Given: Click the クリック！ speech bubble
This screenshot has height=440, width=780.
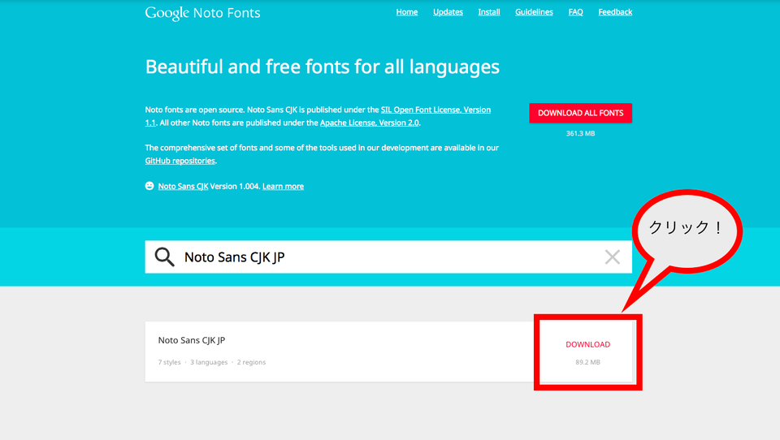Looking at the screenshot, I should tap(687, 230).
